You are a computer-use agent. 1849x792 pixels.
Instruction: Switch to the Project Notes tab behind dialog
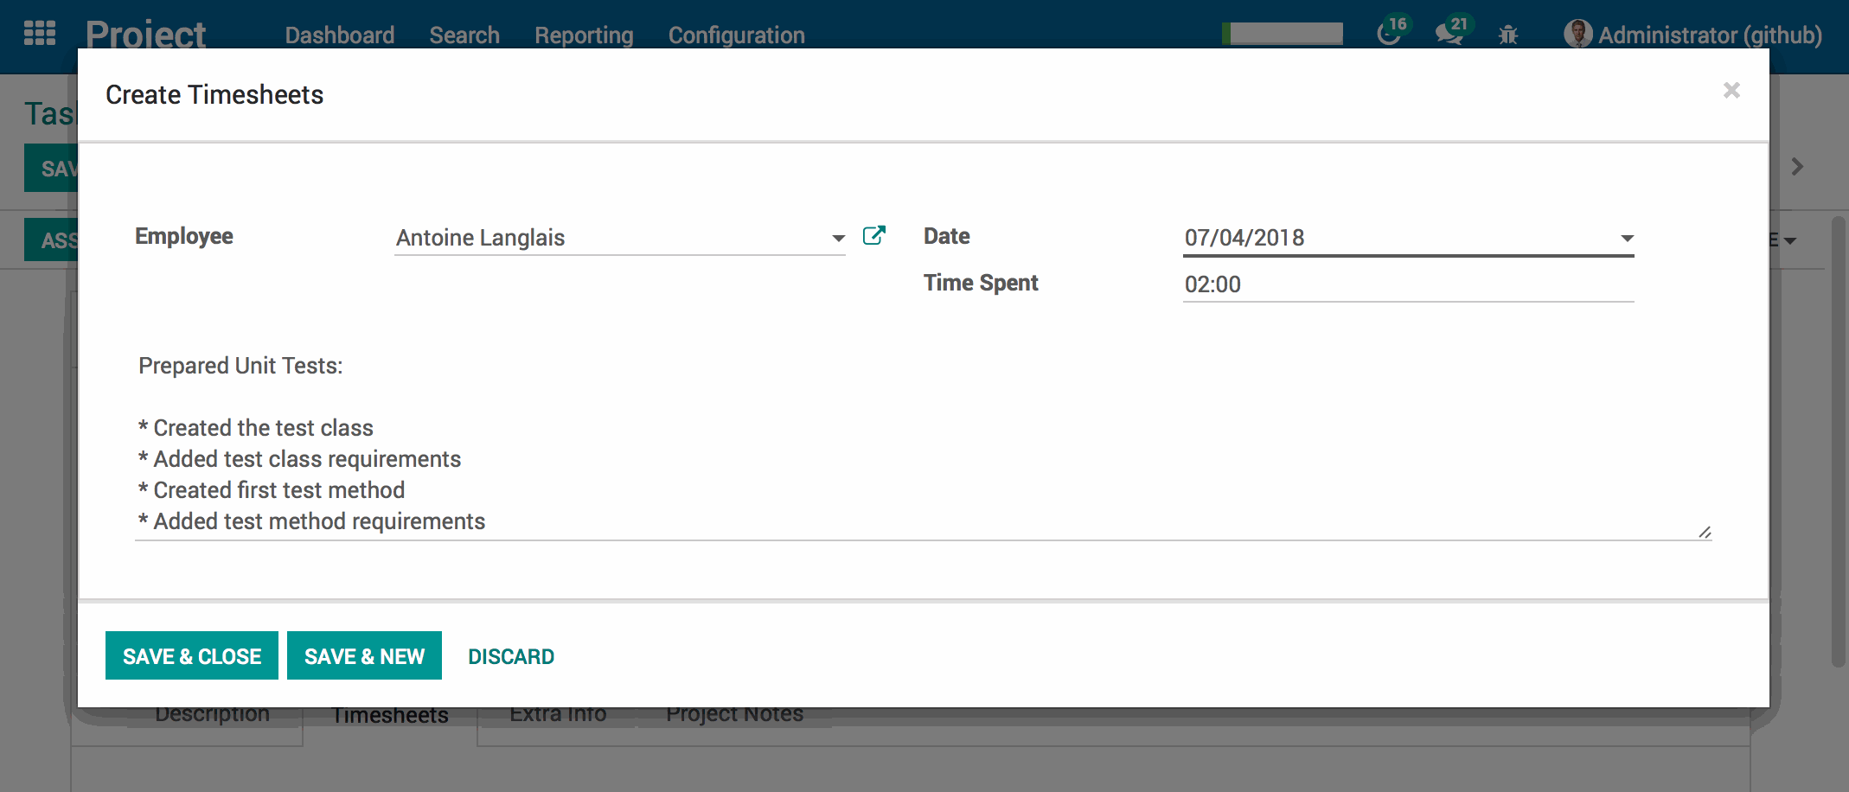tap(734, 716)
